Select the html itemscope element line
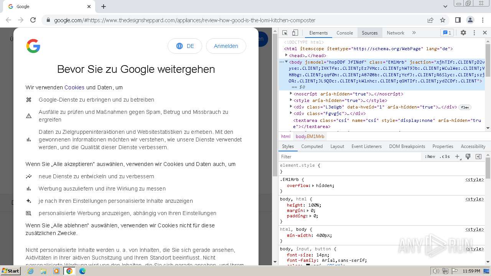491x276 pixels. [368, 49]
